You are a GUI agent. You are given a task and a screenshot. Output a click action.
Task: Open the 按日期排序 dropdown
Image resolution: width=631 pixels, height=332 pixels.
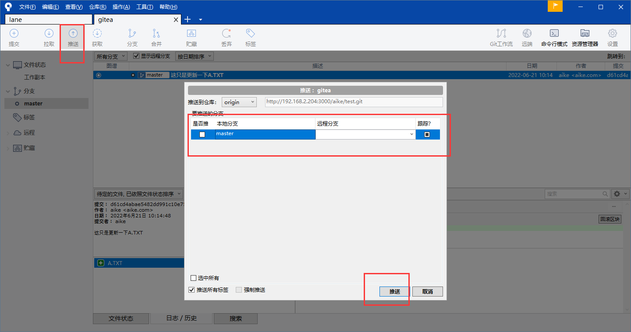tap(194, 56)
